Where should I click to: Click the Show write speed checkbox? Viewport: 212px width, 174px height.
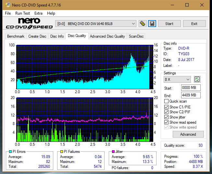166,127
